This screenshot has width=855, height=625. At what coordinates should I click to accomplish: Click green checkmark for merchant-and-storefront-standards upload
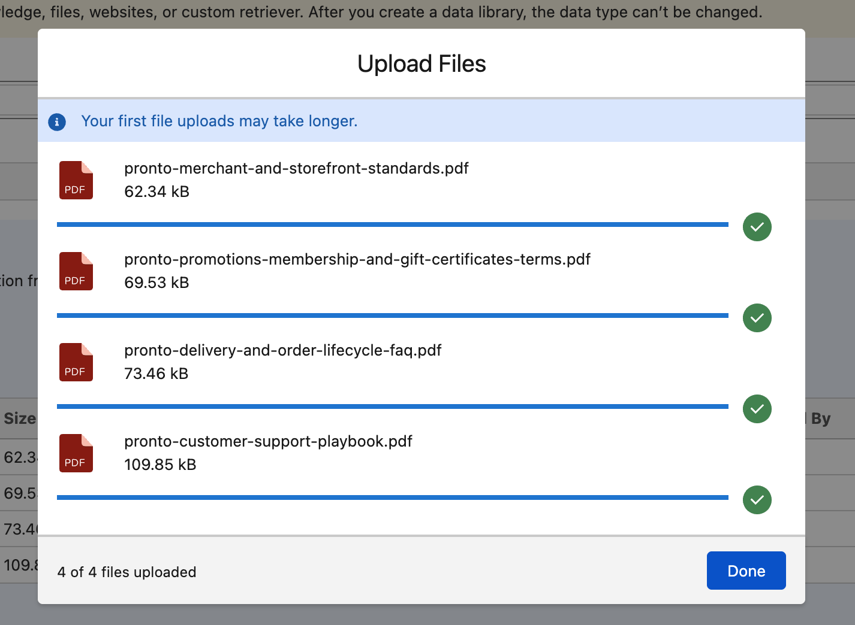pos(757,227)
